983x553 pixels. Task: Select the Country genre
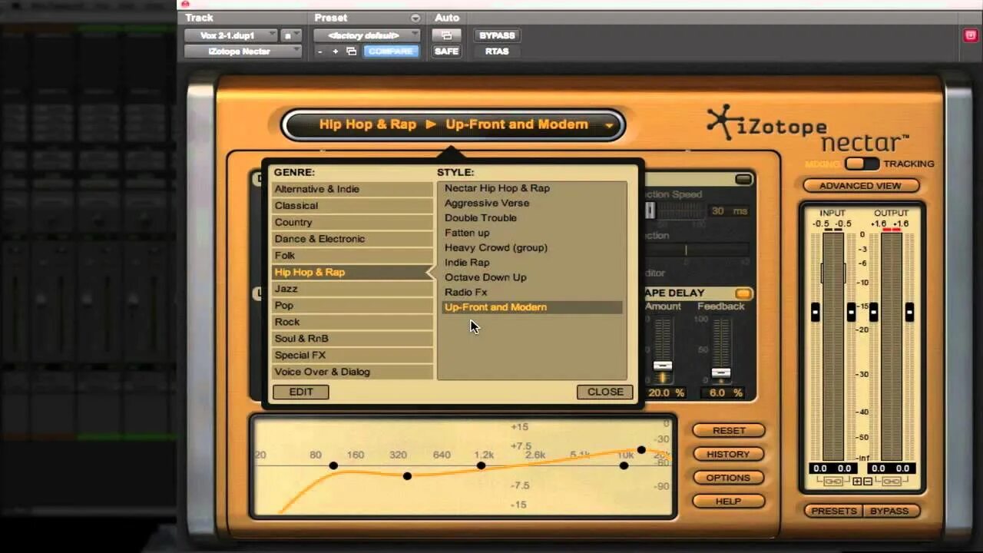(352, 222)
